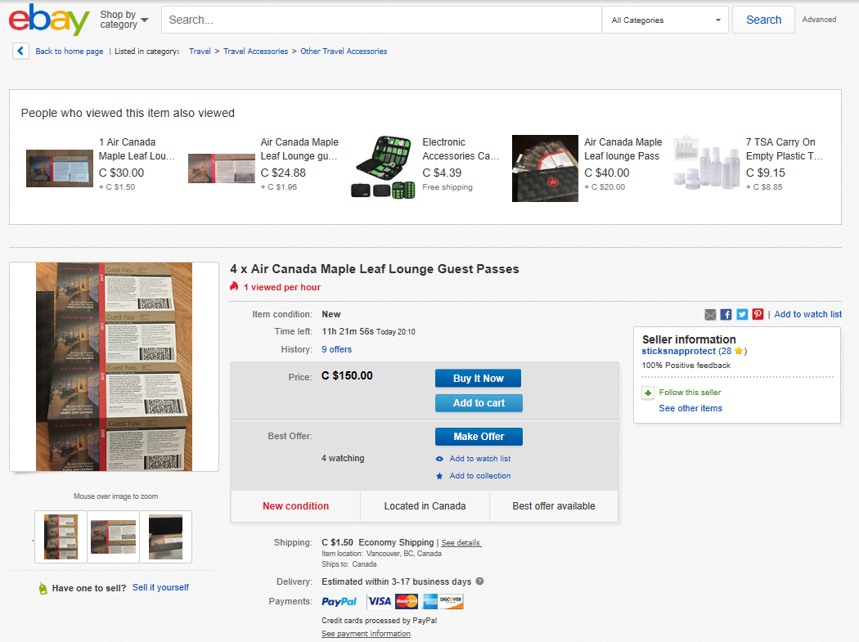Click the PayPal payment logo
Image resolution: width=859 pixels, height=642 pixels.
coord(340,601)
